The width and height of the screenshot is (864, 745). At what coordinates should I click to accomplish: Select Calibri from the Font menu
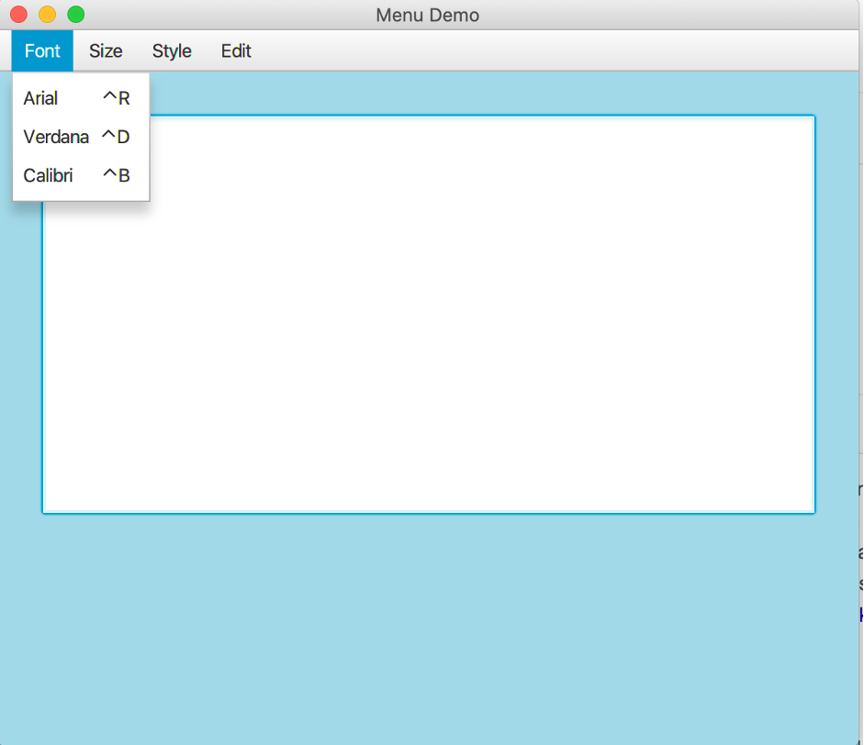point(49,175)
